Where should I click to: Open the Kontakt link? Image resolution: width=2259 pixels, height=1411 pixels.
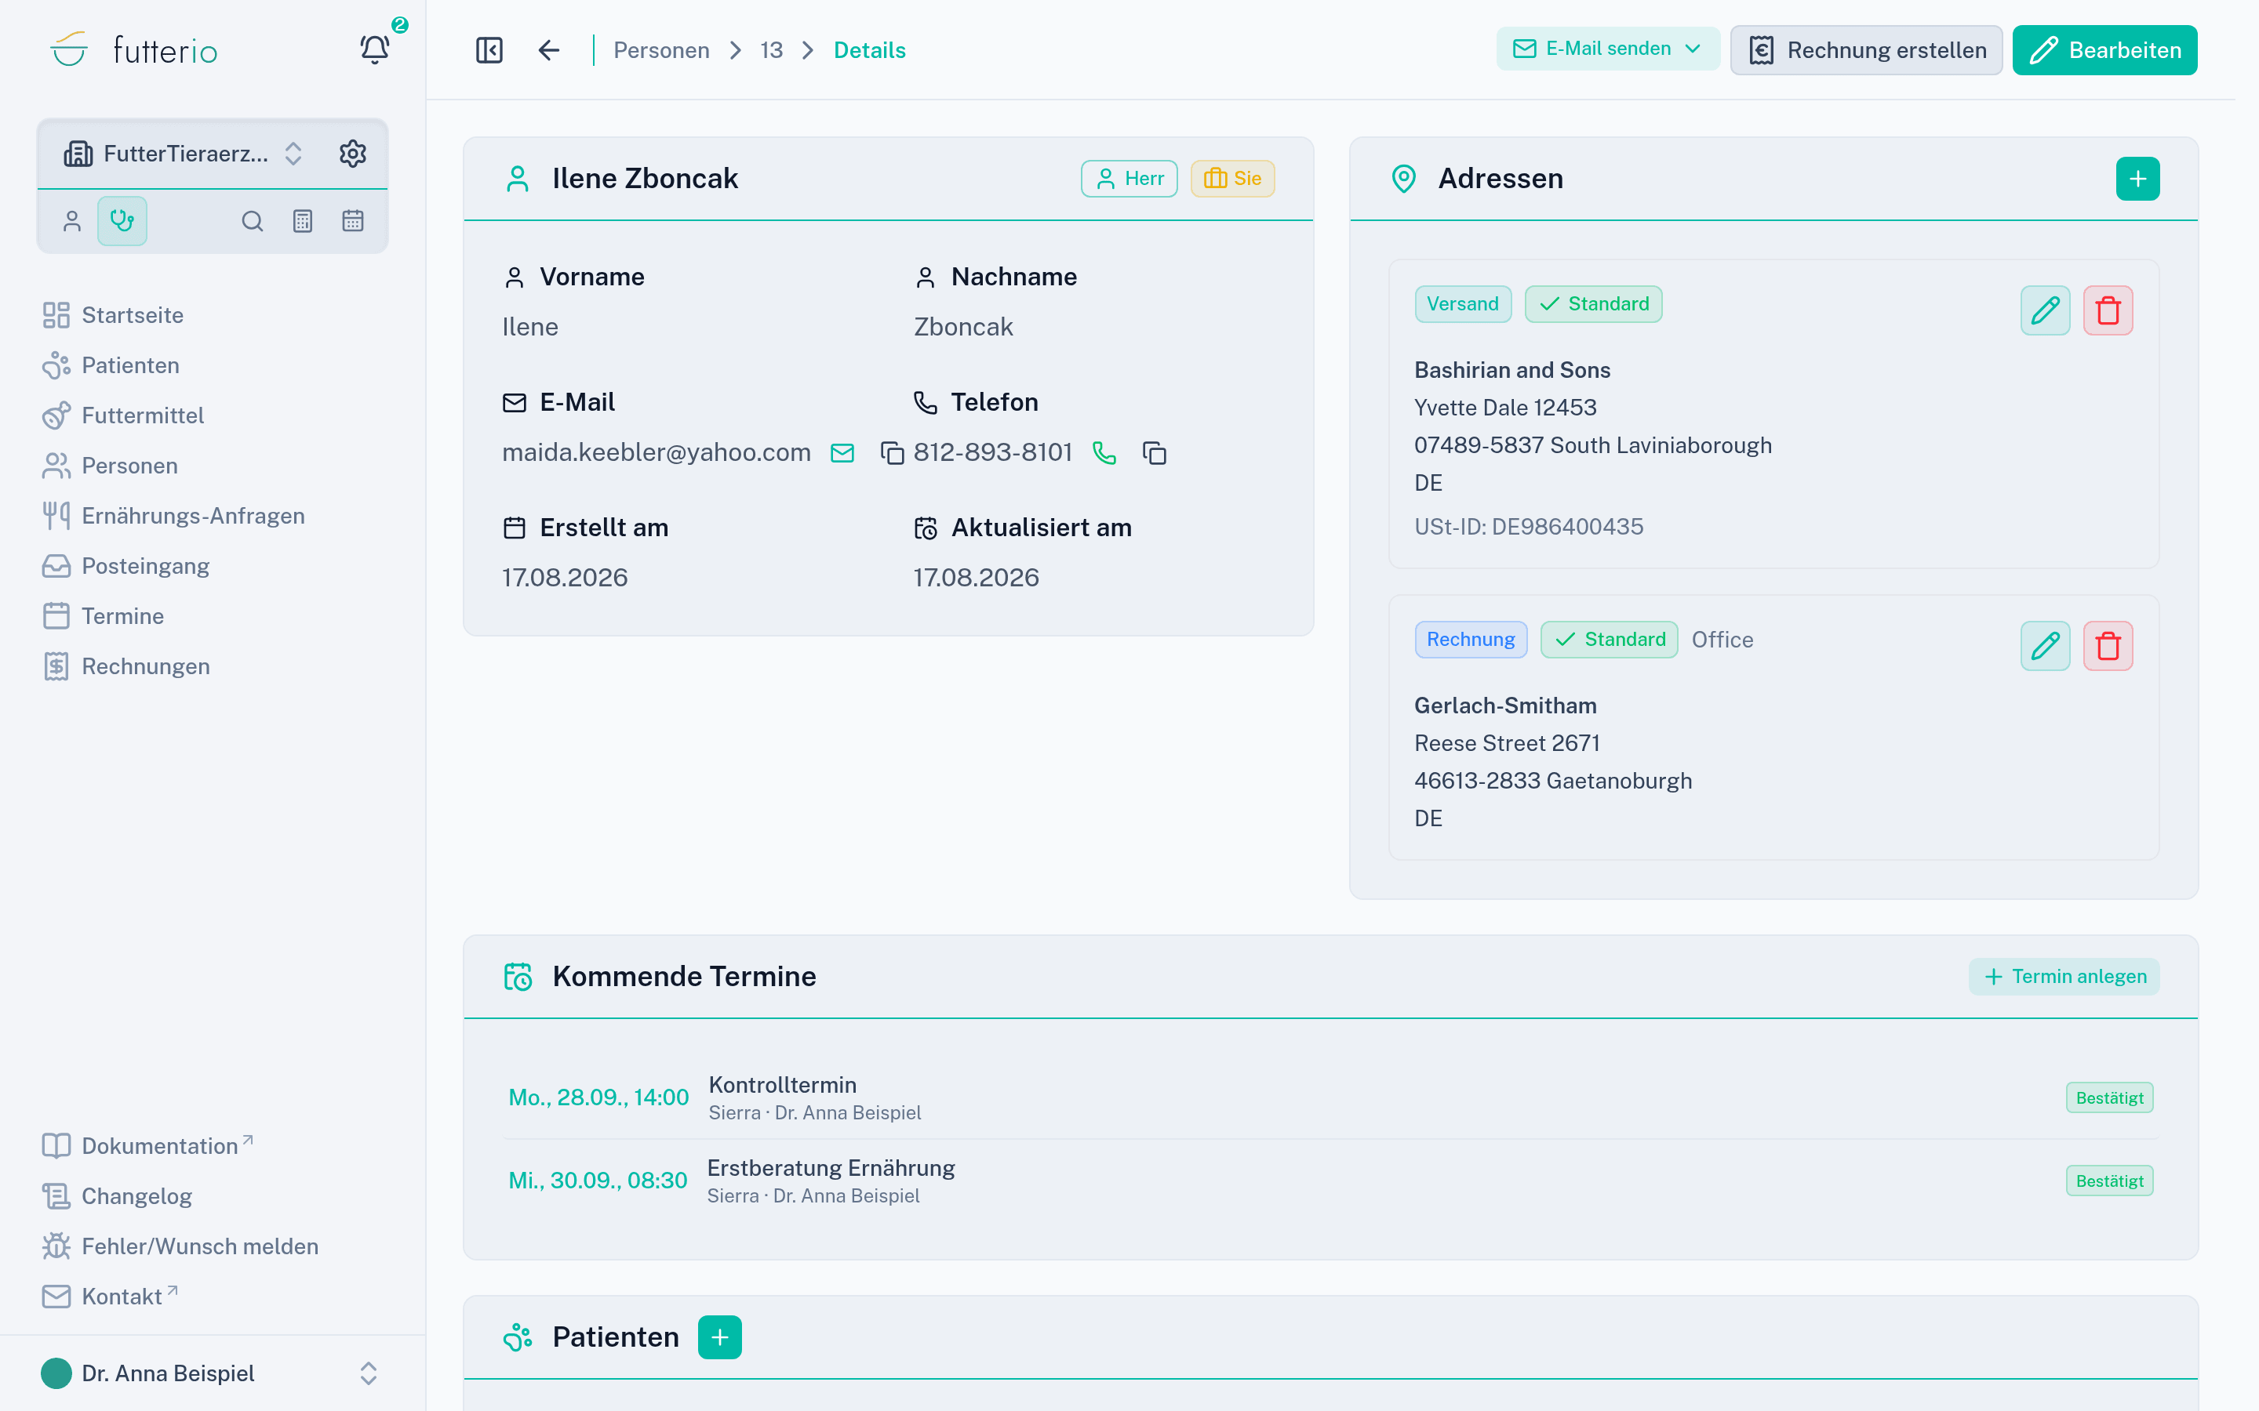click(109, 1297)
